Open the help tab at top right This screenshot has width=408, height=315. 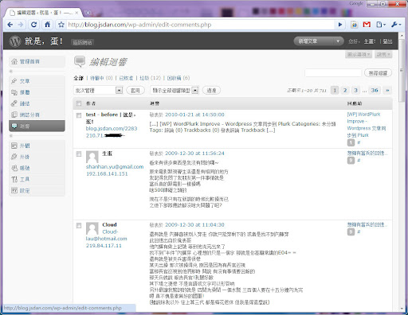[383, 54]
